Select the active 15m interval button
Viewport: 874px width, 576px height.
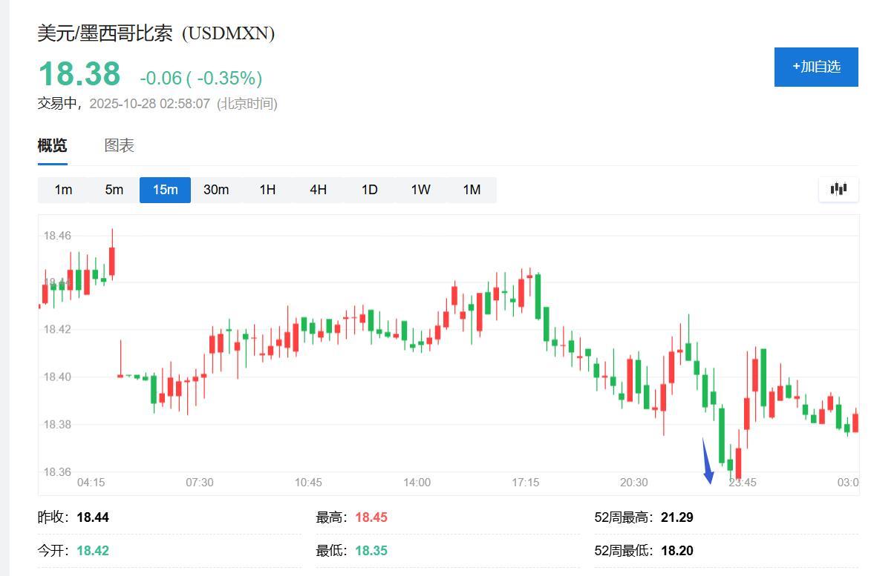point(165,190)
